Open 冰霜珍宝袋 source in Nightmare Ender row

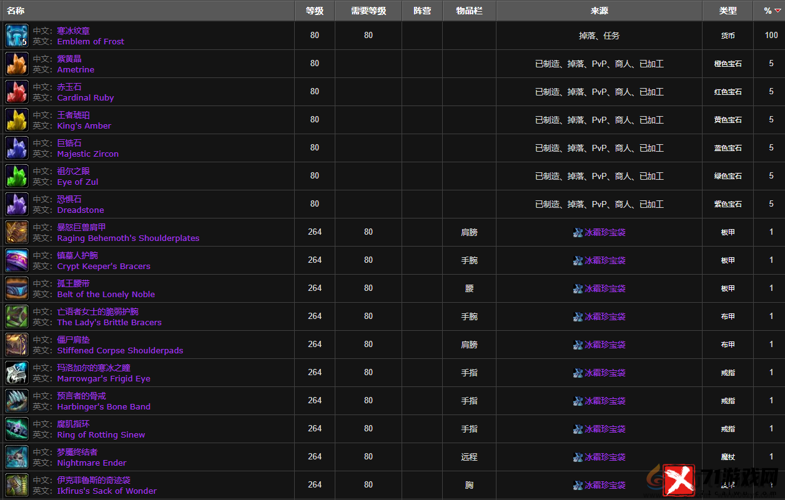tap(605, 457)
